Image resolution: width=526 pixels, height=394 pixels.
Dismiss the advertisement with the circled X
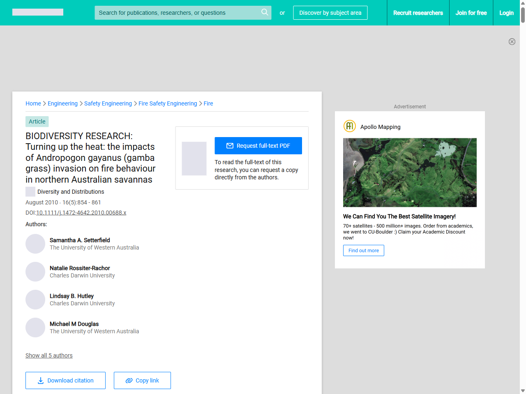(x=512, y=41)
